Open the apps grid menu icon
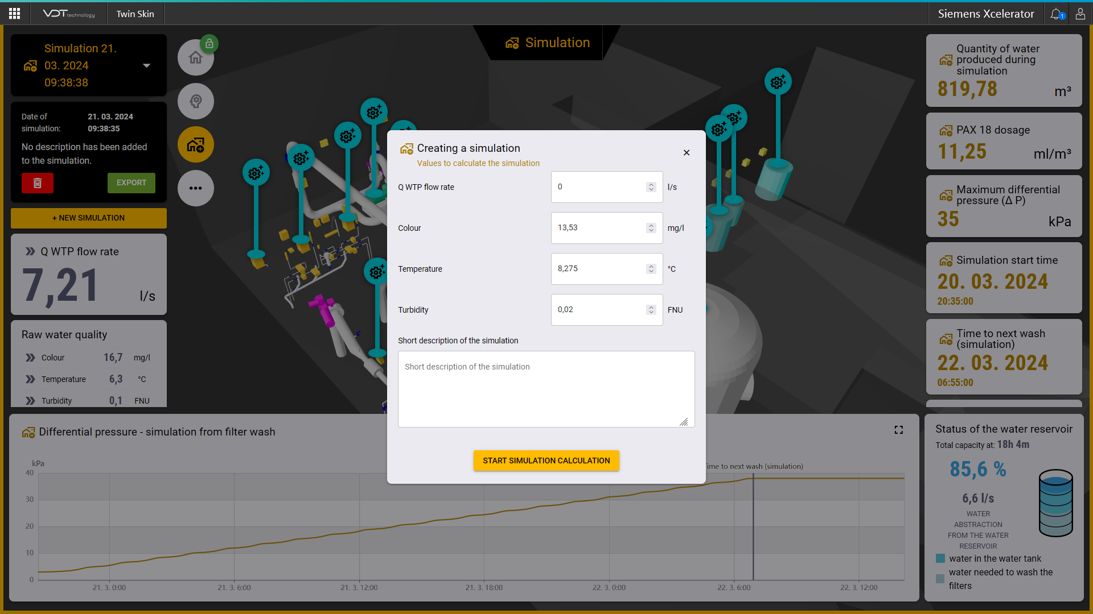 (15, 14)
